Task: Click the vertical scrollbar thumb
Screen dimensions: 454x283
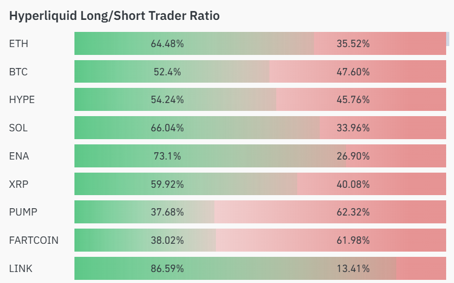Action: coord(448,39)
